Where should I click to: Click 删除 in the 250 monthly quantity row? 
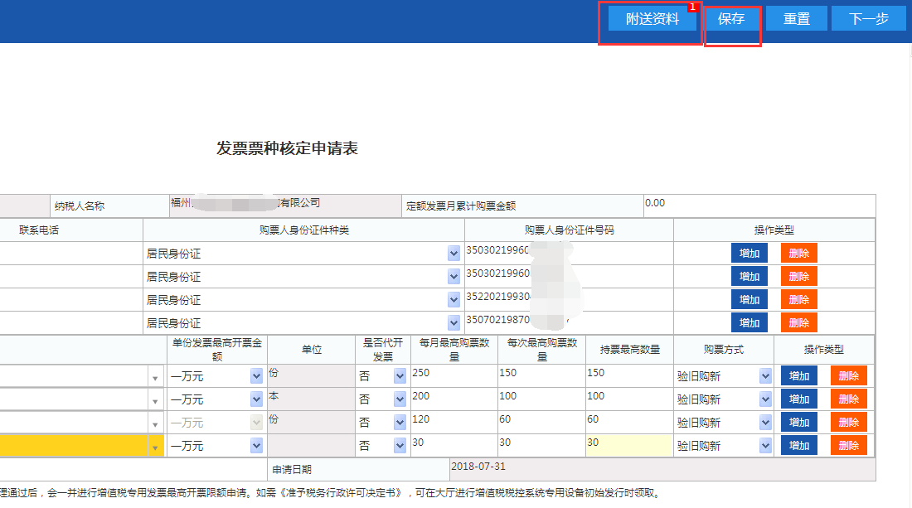click(x=849, y=376)
